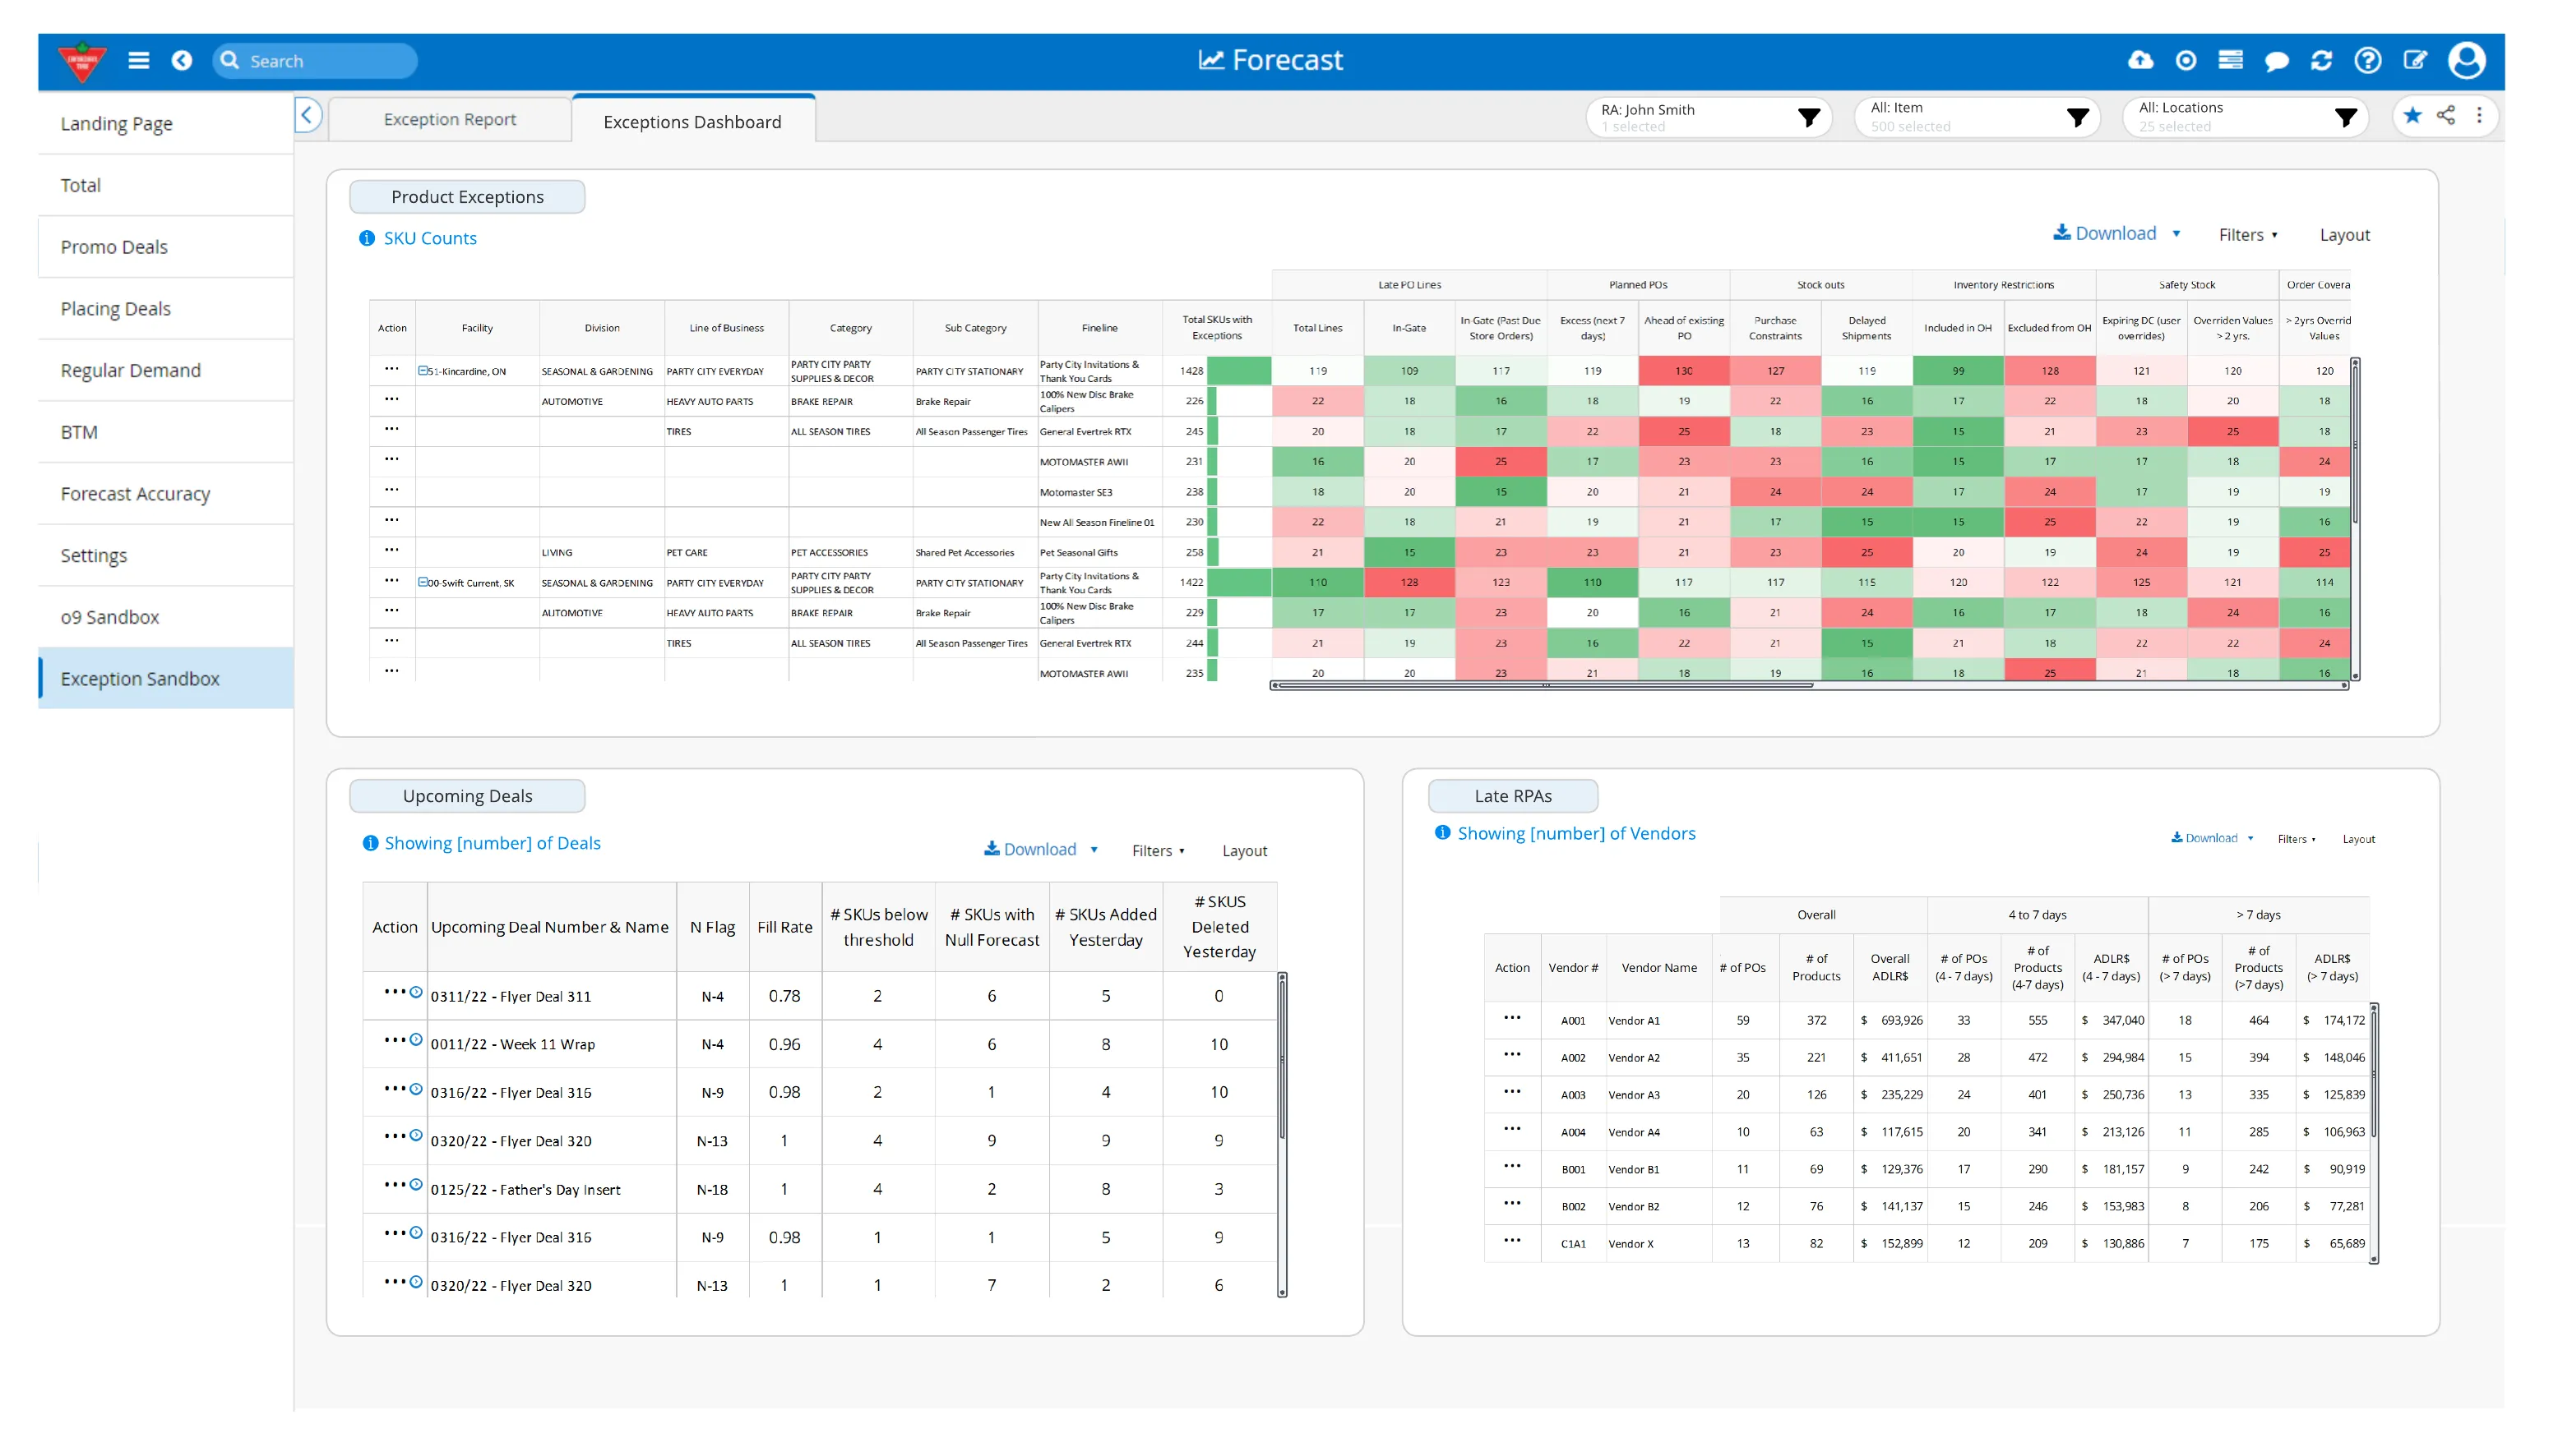The width and height of the screenshot is (2558, 1456).
Task: Click Vendor Name column header
Action: point(1658,968)
